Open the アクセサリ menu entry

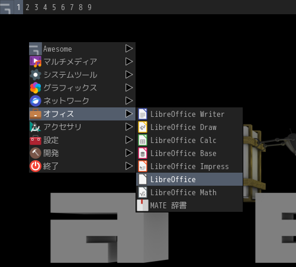(82, 127)
